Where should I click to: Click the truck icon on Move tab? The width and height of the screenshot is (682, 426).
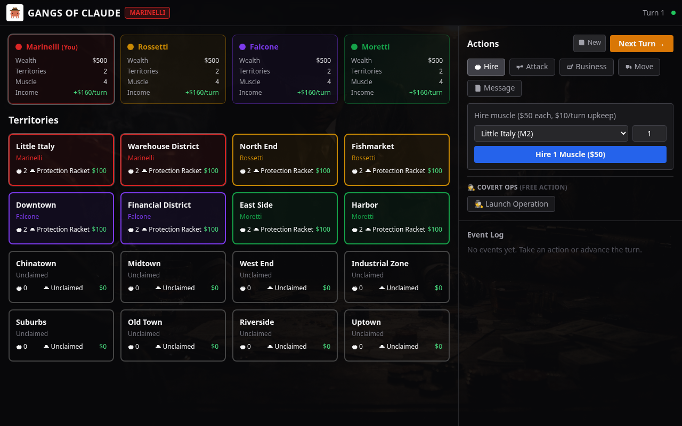click(x=629, y=67)
